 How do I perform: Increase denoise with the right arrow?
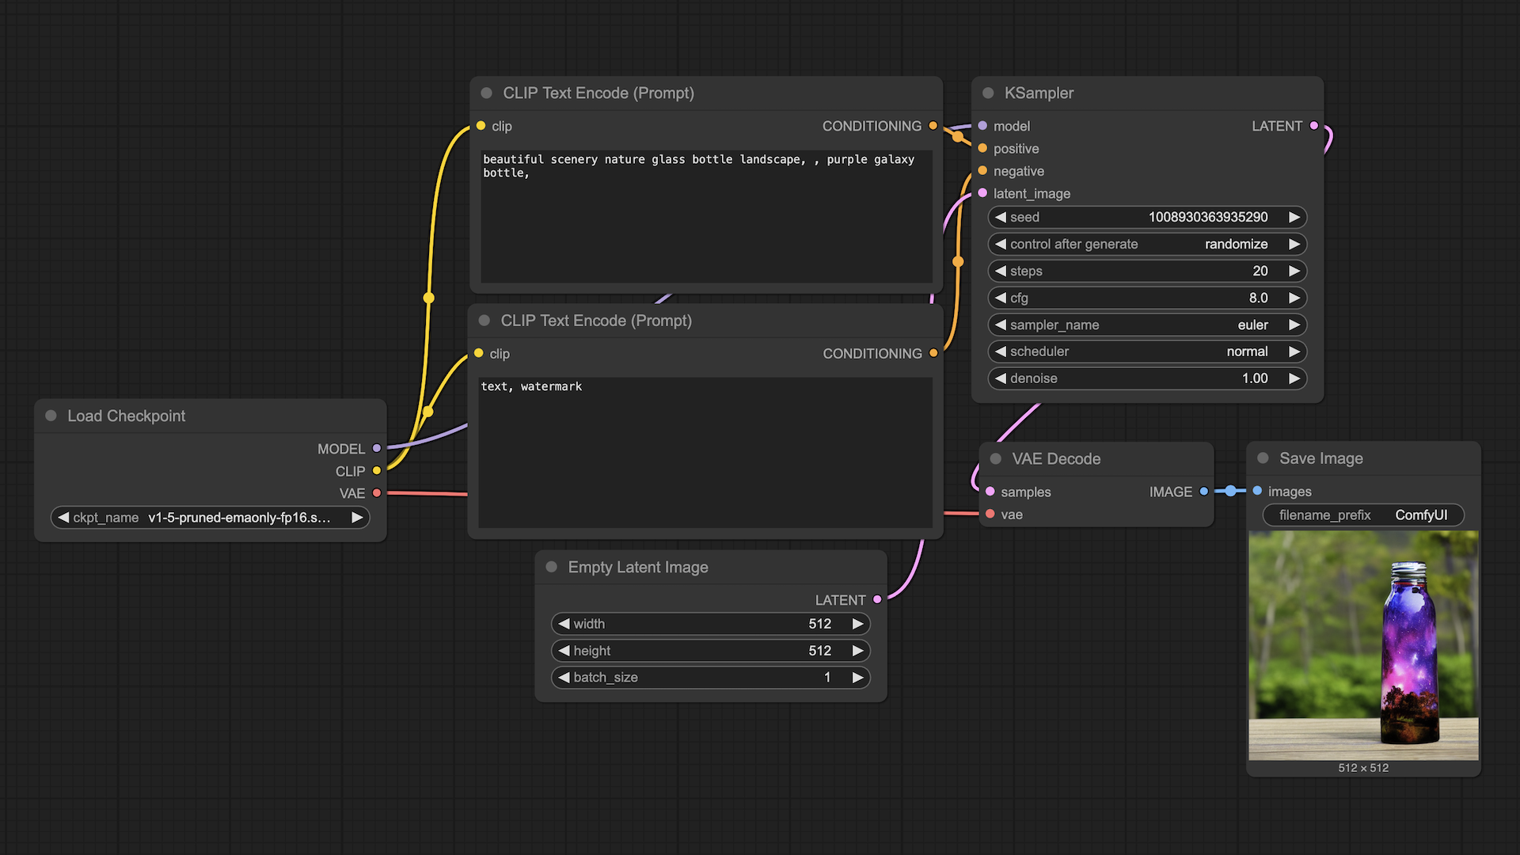[1294, 378]
